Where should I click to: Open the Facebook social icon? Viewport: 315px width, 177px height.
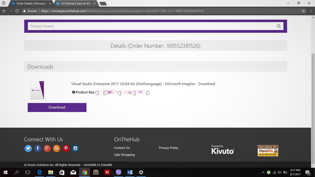[x=38, y=148]
